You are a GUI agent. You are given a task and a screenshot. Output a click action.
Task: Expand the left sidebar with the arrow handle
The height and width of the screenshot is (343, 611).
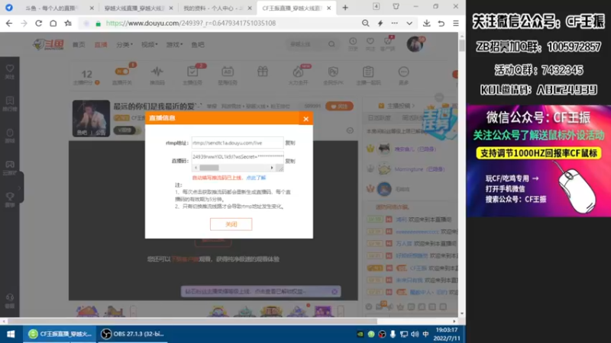click(19, 188)
